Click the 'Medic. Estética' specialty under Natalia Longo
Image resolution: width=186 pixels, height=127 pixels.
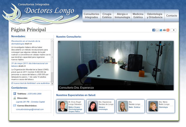pos(134,107)
